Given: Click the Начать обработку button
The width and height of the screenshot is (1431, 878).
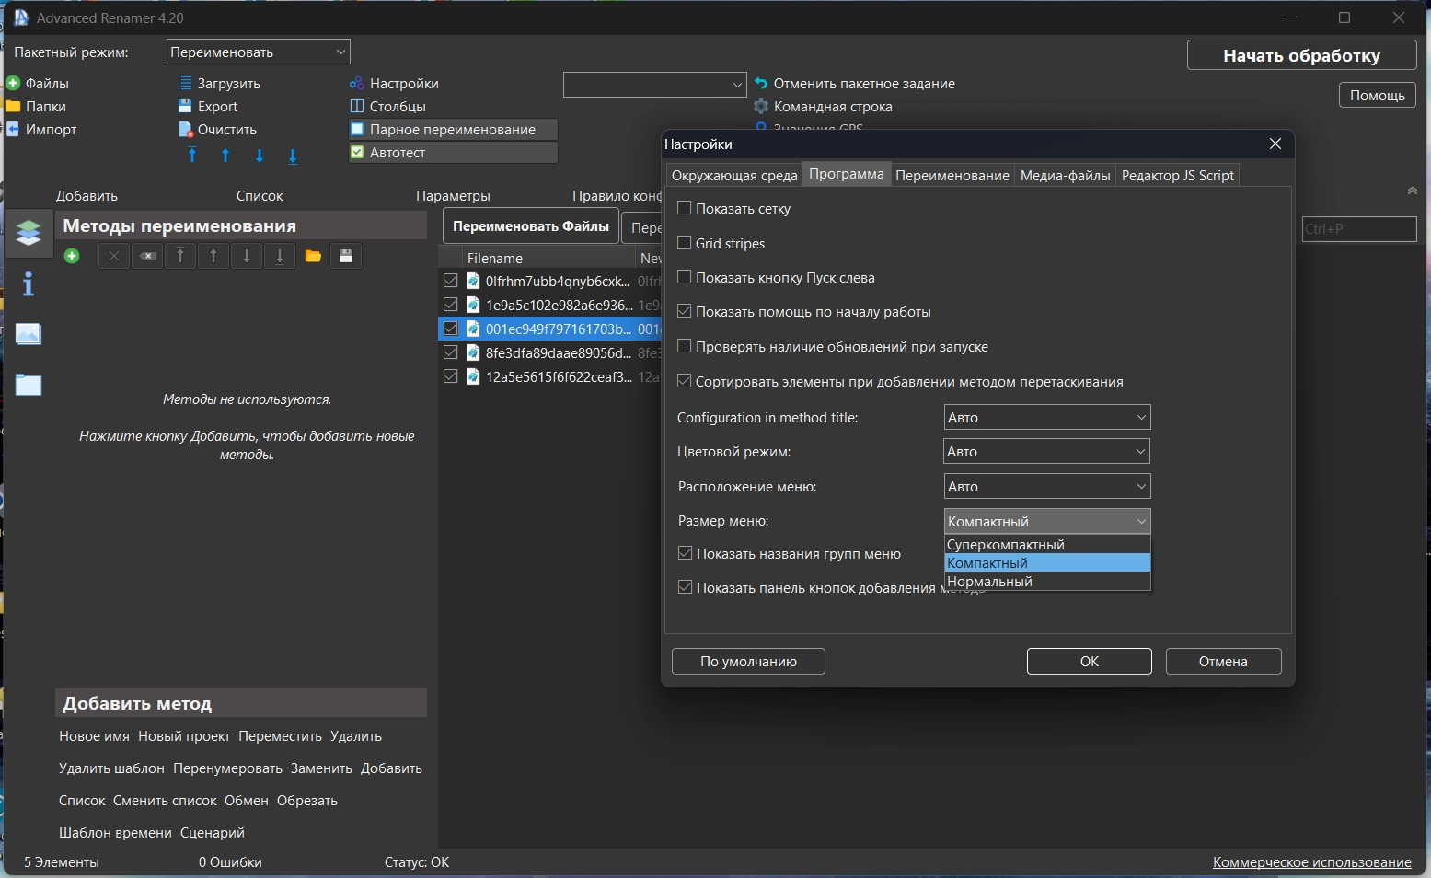Looking at the screenshot, I should point(1300,55).
